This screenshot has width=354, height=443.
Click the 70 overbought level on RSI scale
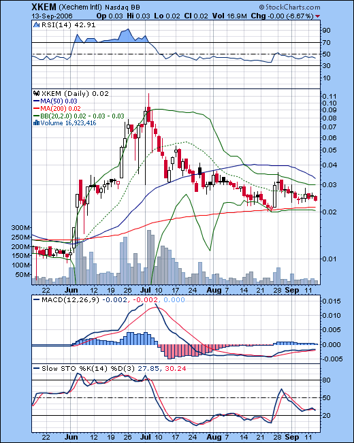pyautogui.click(x=327, y=43)
